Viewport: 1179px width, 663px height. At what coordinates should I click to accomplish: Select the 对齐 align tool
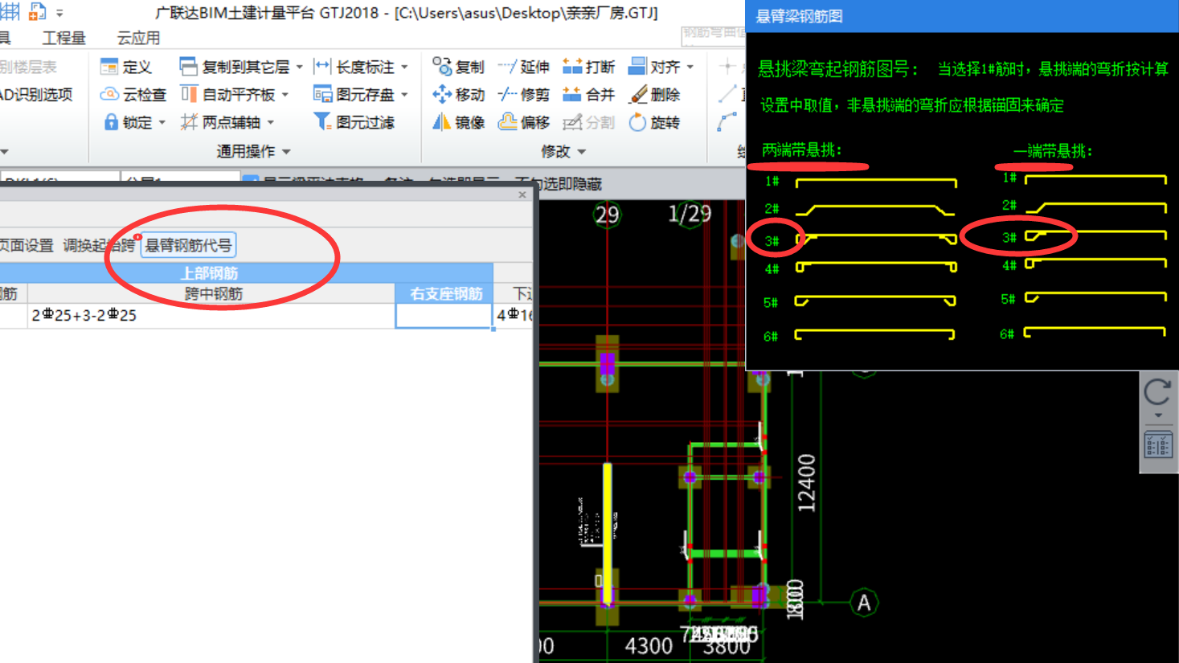tap(654, 67)
